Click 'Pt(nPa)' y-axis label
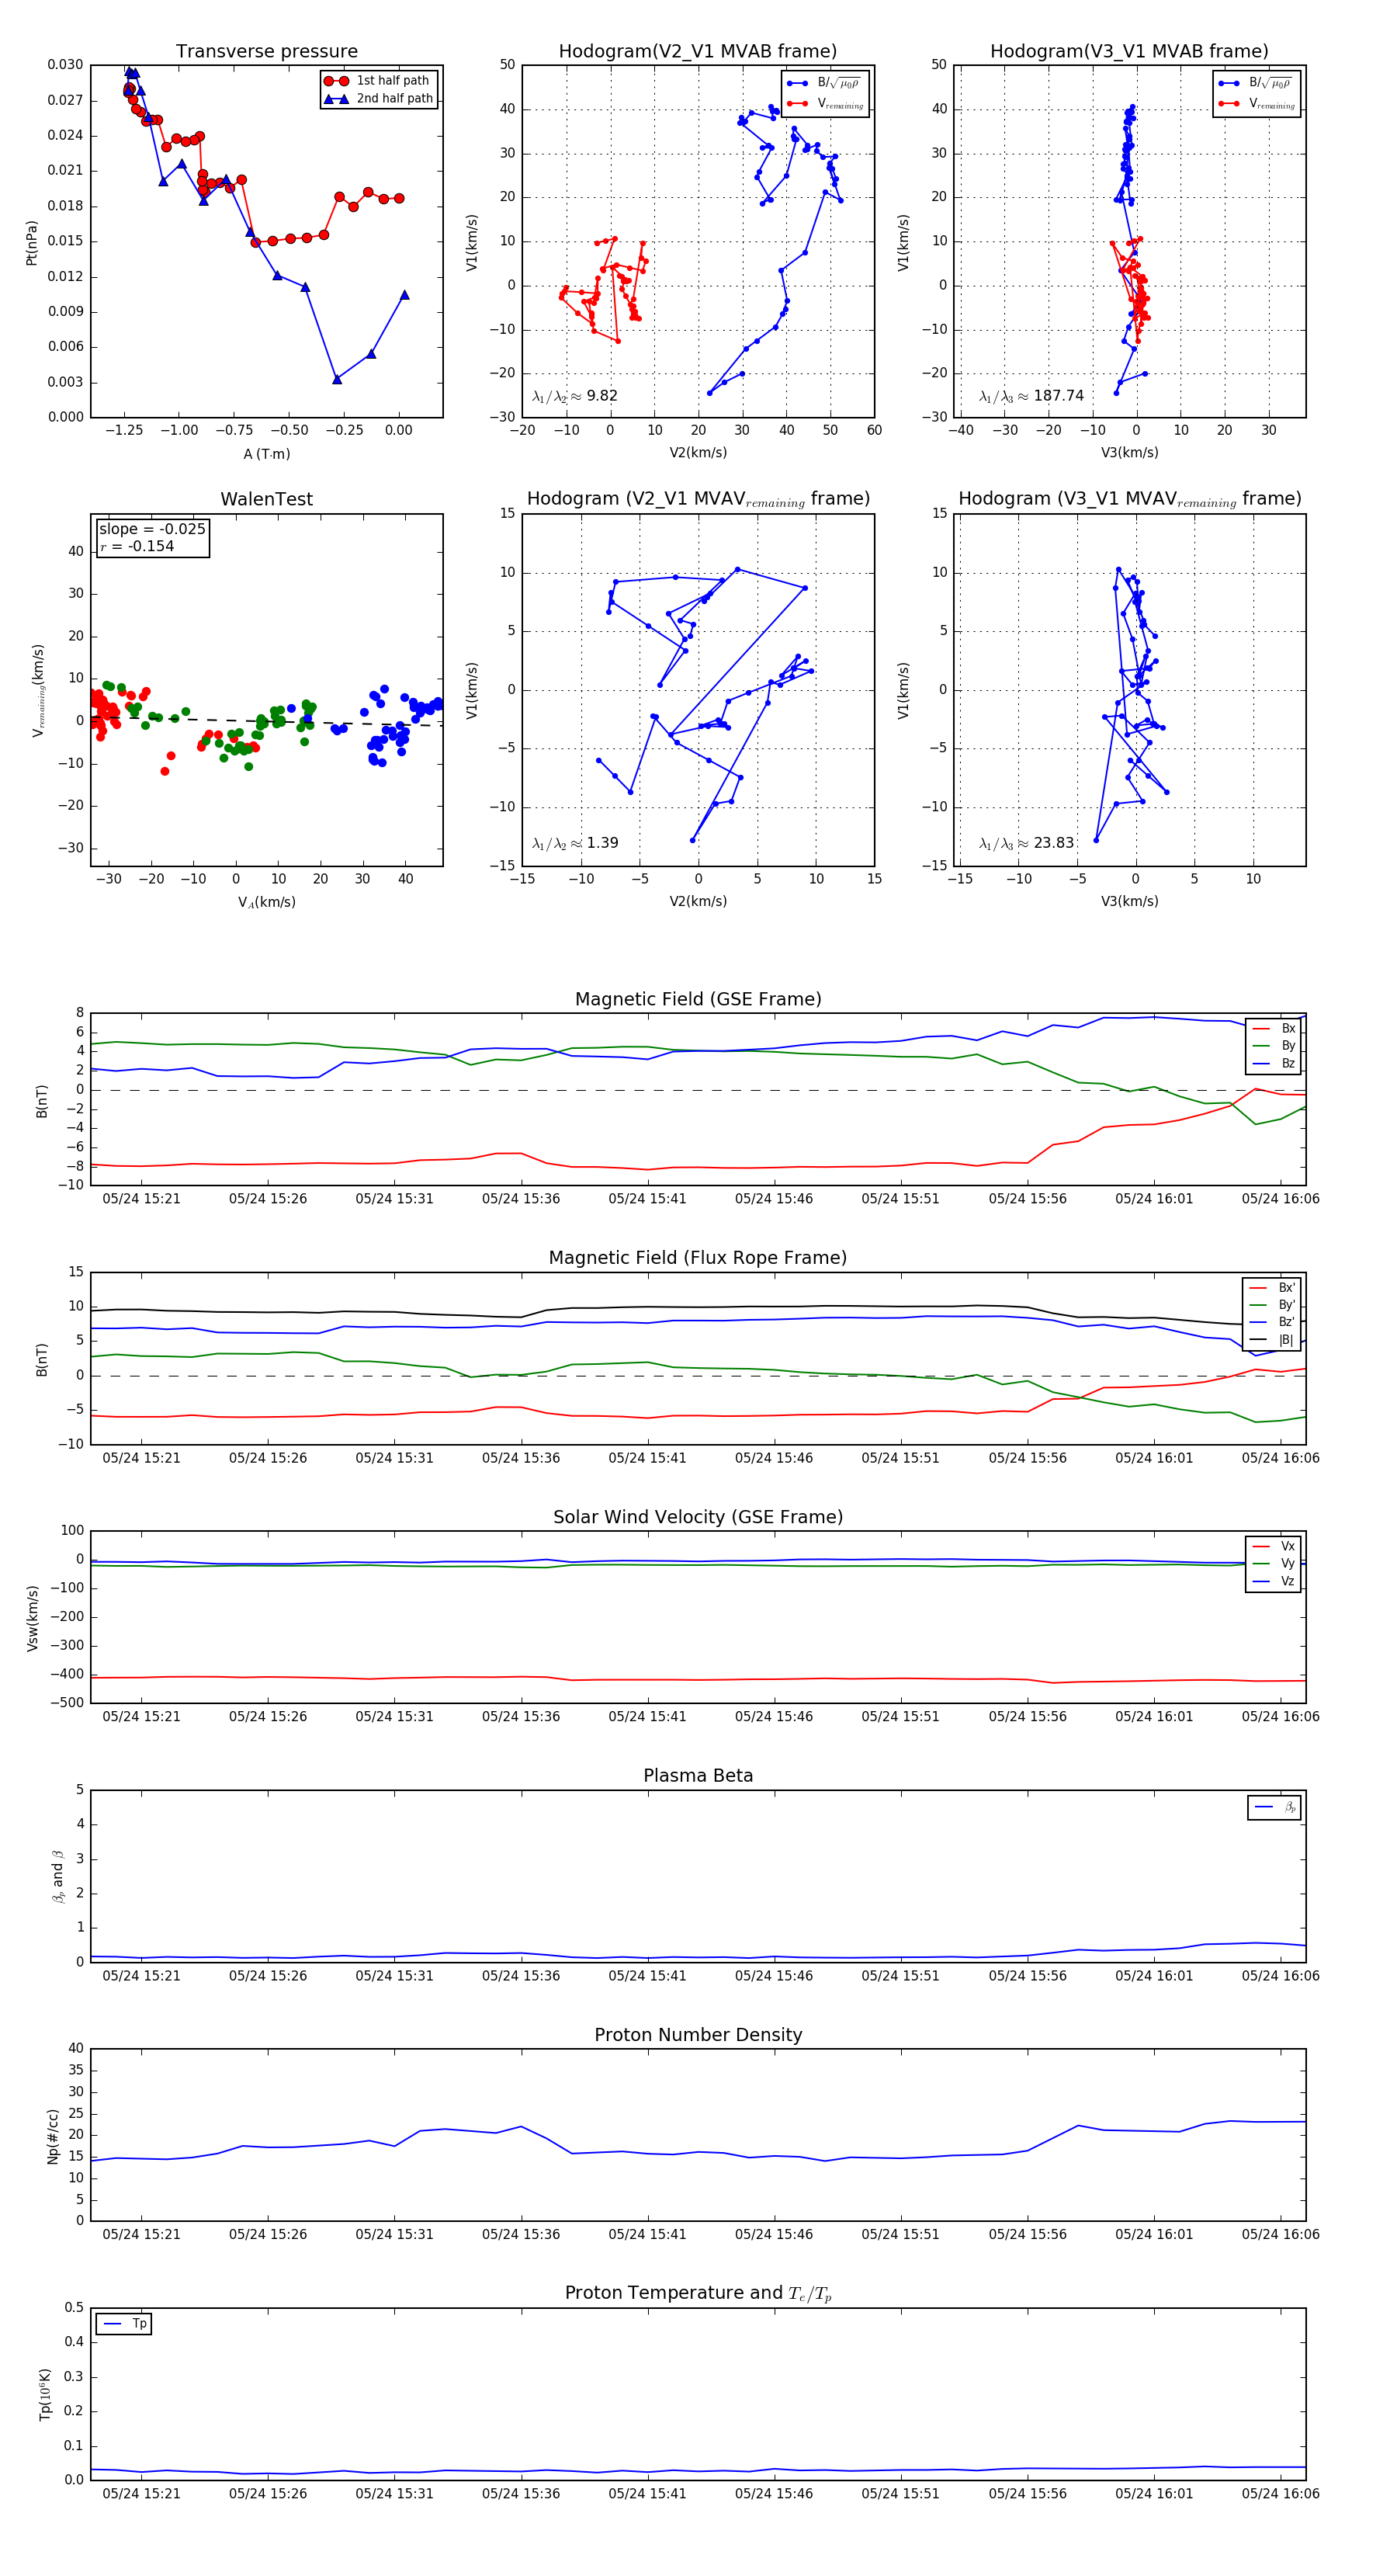The width and height of the screenshot is (1397, 2562). 32,243
